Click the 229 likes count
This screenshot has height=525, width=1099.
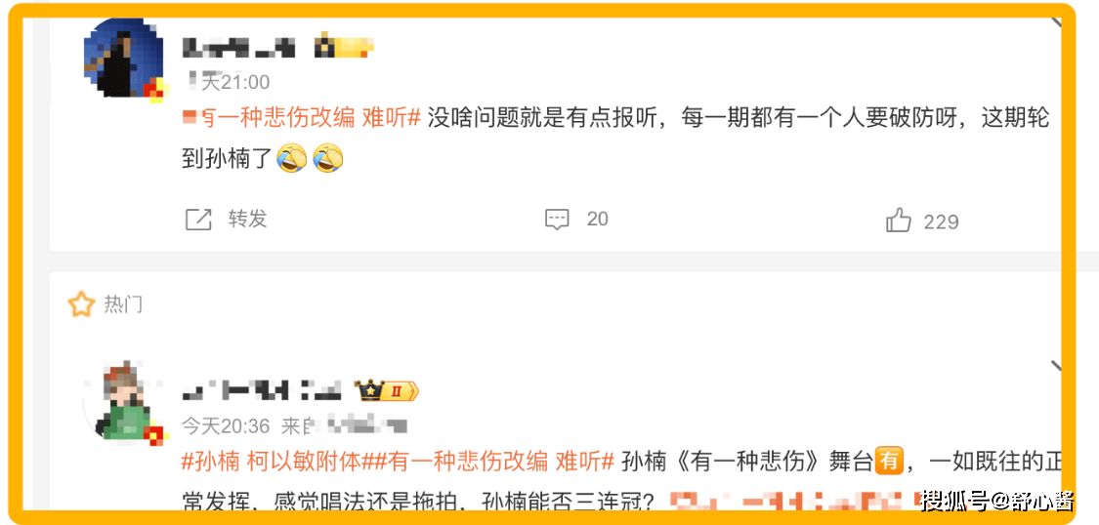(x=942, y=222)
